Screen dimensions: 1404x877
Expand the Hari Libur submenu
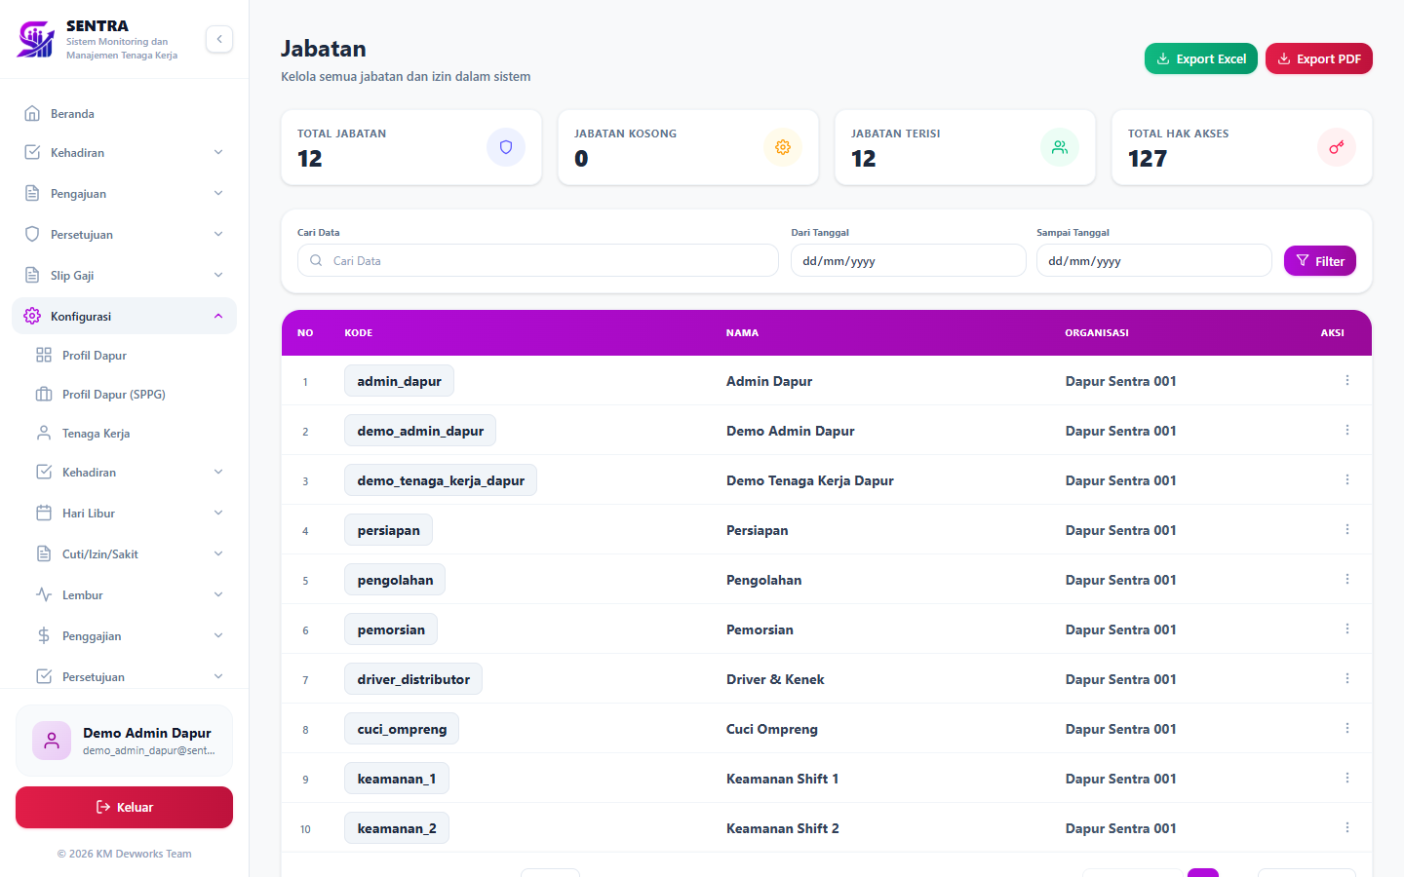(130, 513)
